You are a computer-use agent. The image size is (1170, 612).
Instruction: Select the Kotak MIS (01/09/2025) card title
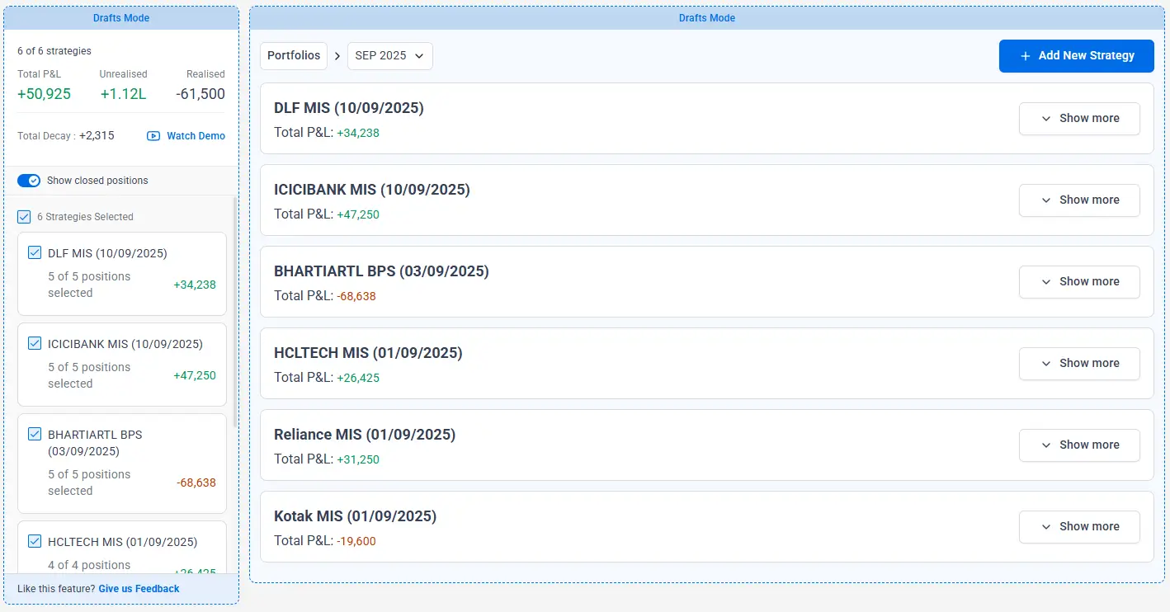click(355, 516)
